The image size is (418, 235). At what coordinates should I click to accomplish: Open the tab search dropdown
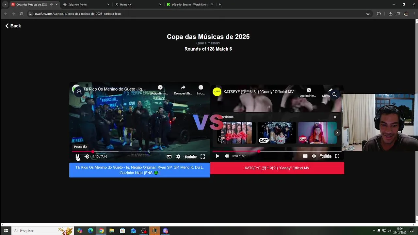click(5, 5)
